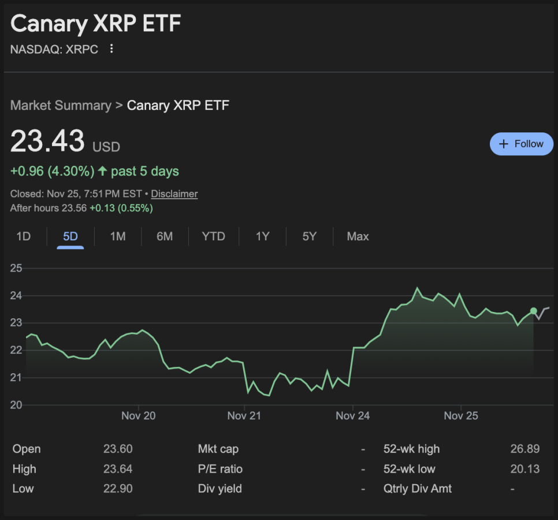Click the Nov 21 date label on chart axis

pos(244,415)
